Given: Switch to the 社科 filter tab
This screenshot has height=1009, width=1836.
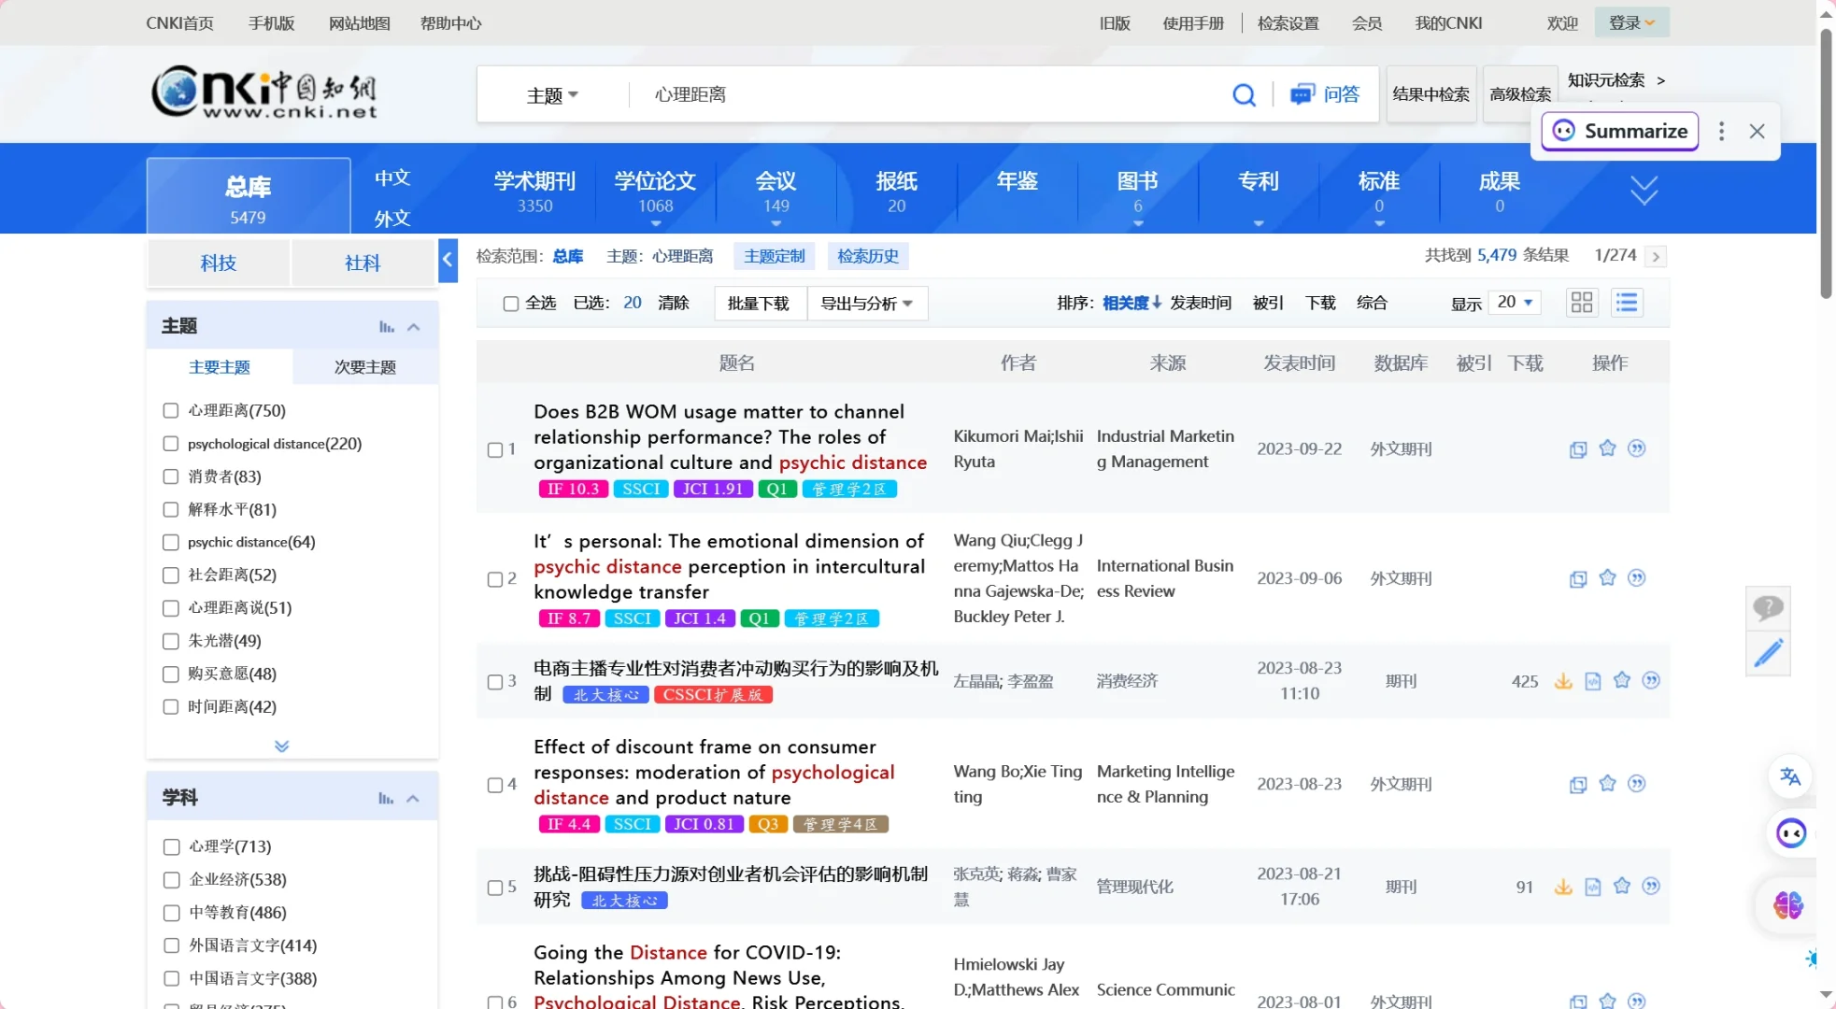Looking at the screenshot, I should [363, 263].
